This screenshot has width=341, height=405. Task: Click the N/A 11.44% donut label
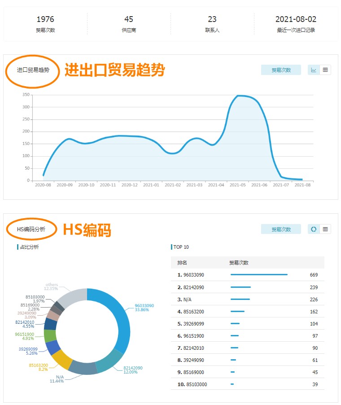coord(57,379)
